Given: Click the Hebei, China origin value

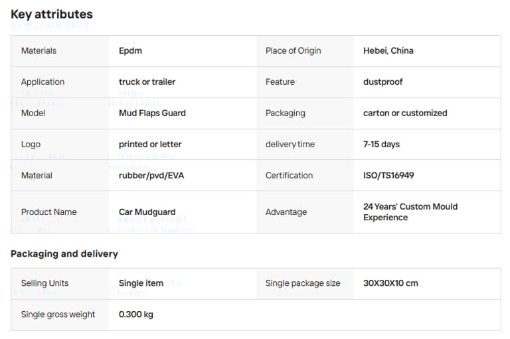Looking at the screenshot, I should pos(388,50).
